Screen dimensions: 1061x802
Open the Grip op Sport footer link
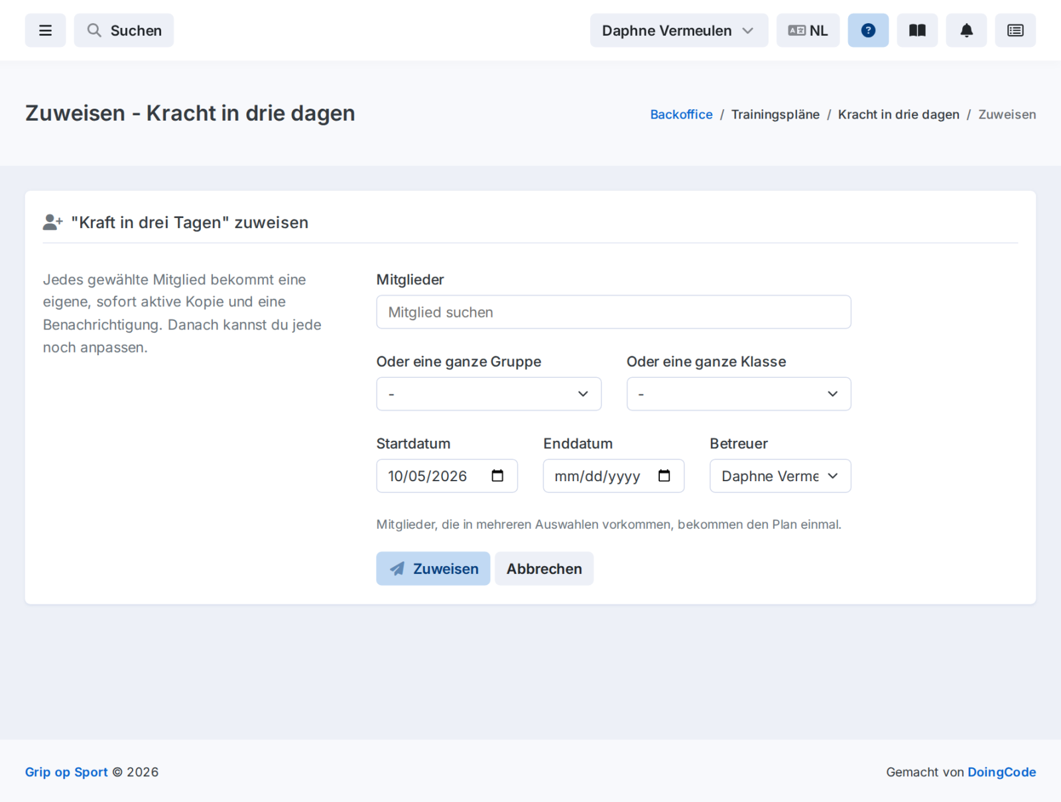coord(66,772)
